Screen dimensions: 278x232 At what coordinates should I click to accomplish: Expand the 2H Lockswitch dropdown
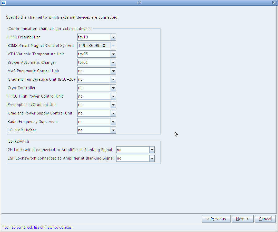[152, 150]
